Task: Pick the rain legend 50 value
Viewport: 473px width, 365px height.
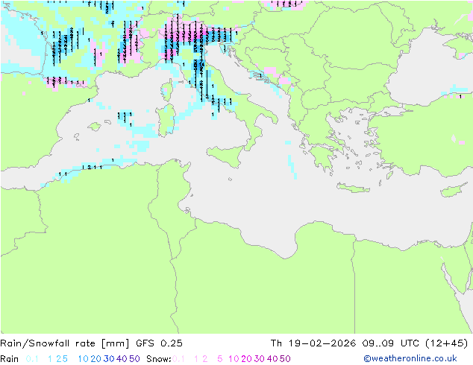Action: click(x=134, y=359)
